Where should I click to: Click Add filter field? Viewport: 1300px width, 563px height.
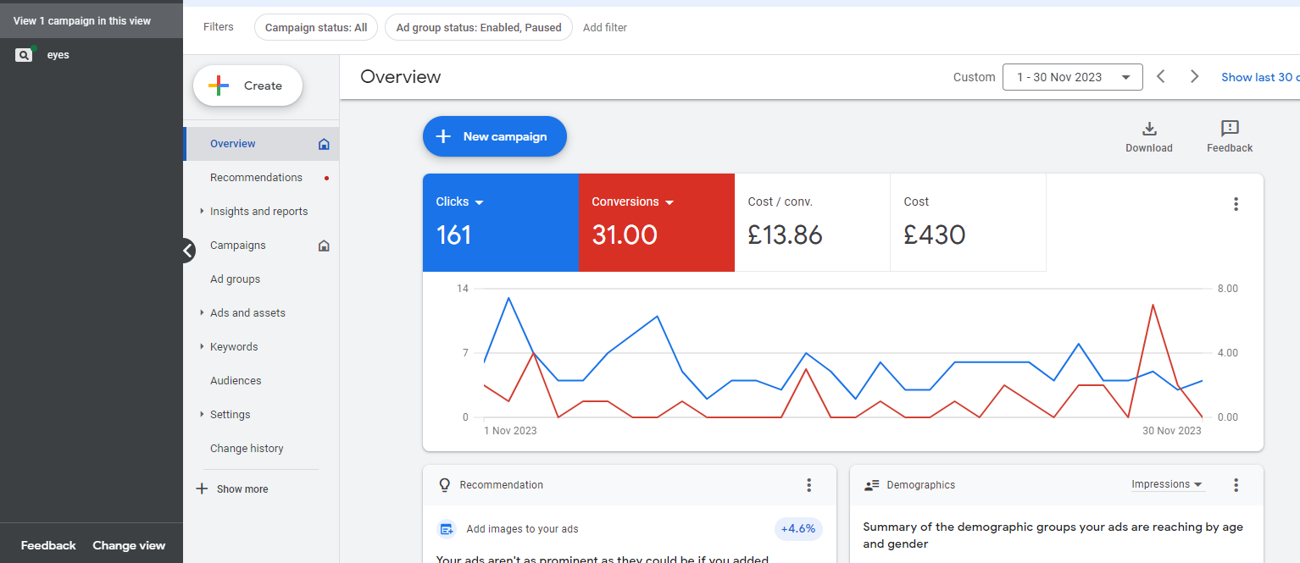(x=605, y=27)
